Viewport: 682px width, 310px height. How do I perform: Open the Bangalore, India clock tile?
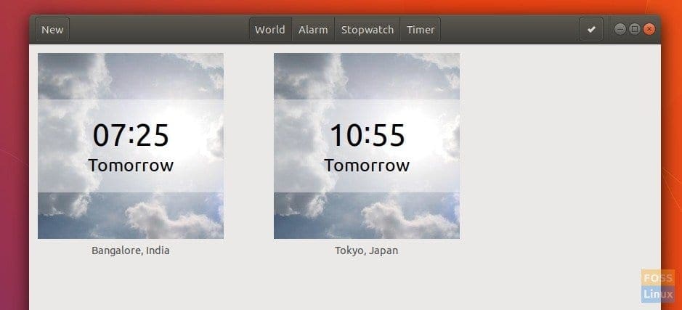point(131,146)
